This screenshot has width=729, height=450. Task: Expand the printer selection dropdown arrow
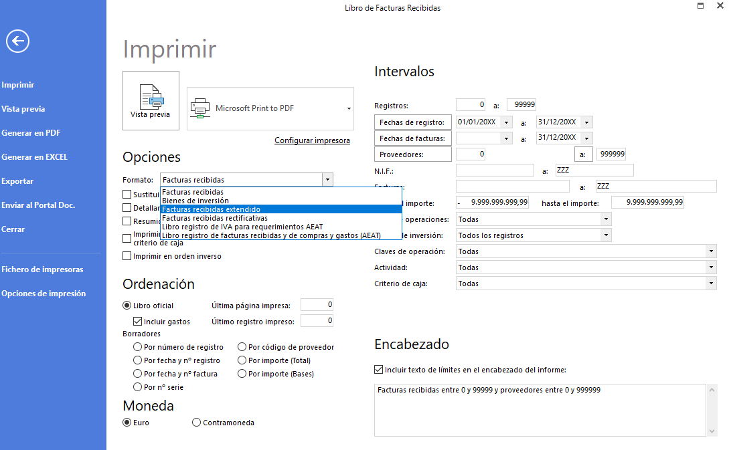(x=349, y=109)
